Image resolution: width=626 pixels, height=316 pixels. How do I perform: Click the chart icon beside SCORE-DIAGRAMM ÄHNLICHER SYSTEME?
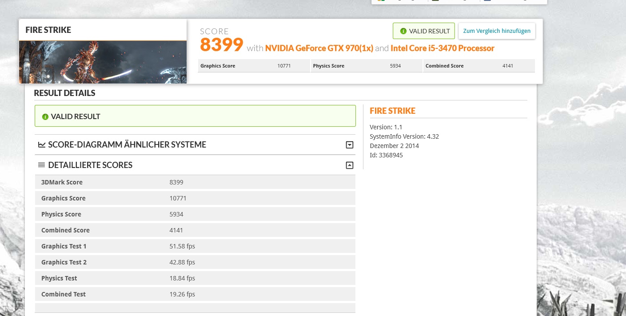[x=42, y=144]
